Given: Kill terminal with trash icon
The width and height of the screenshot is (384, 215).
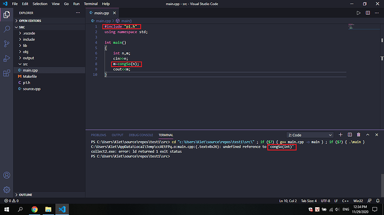Looking at the screenshot, I should coord(358,135).
